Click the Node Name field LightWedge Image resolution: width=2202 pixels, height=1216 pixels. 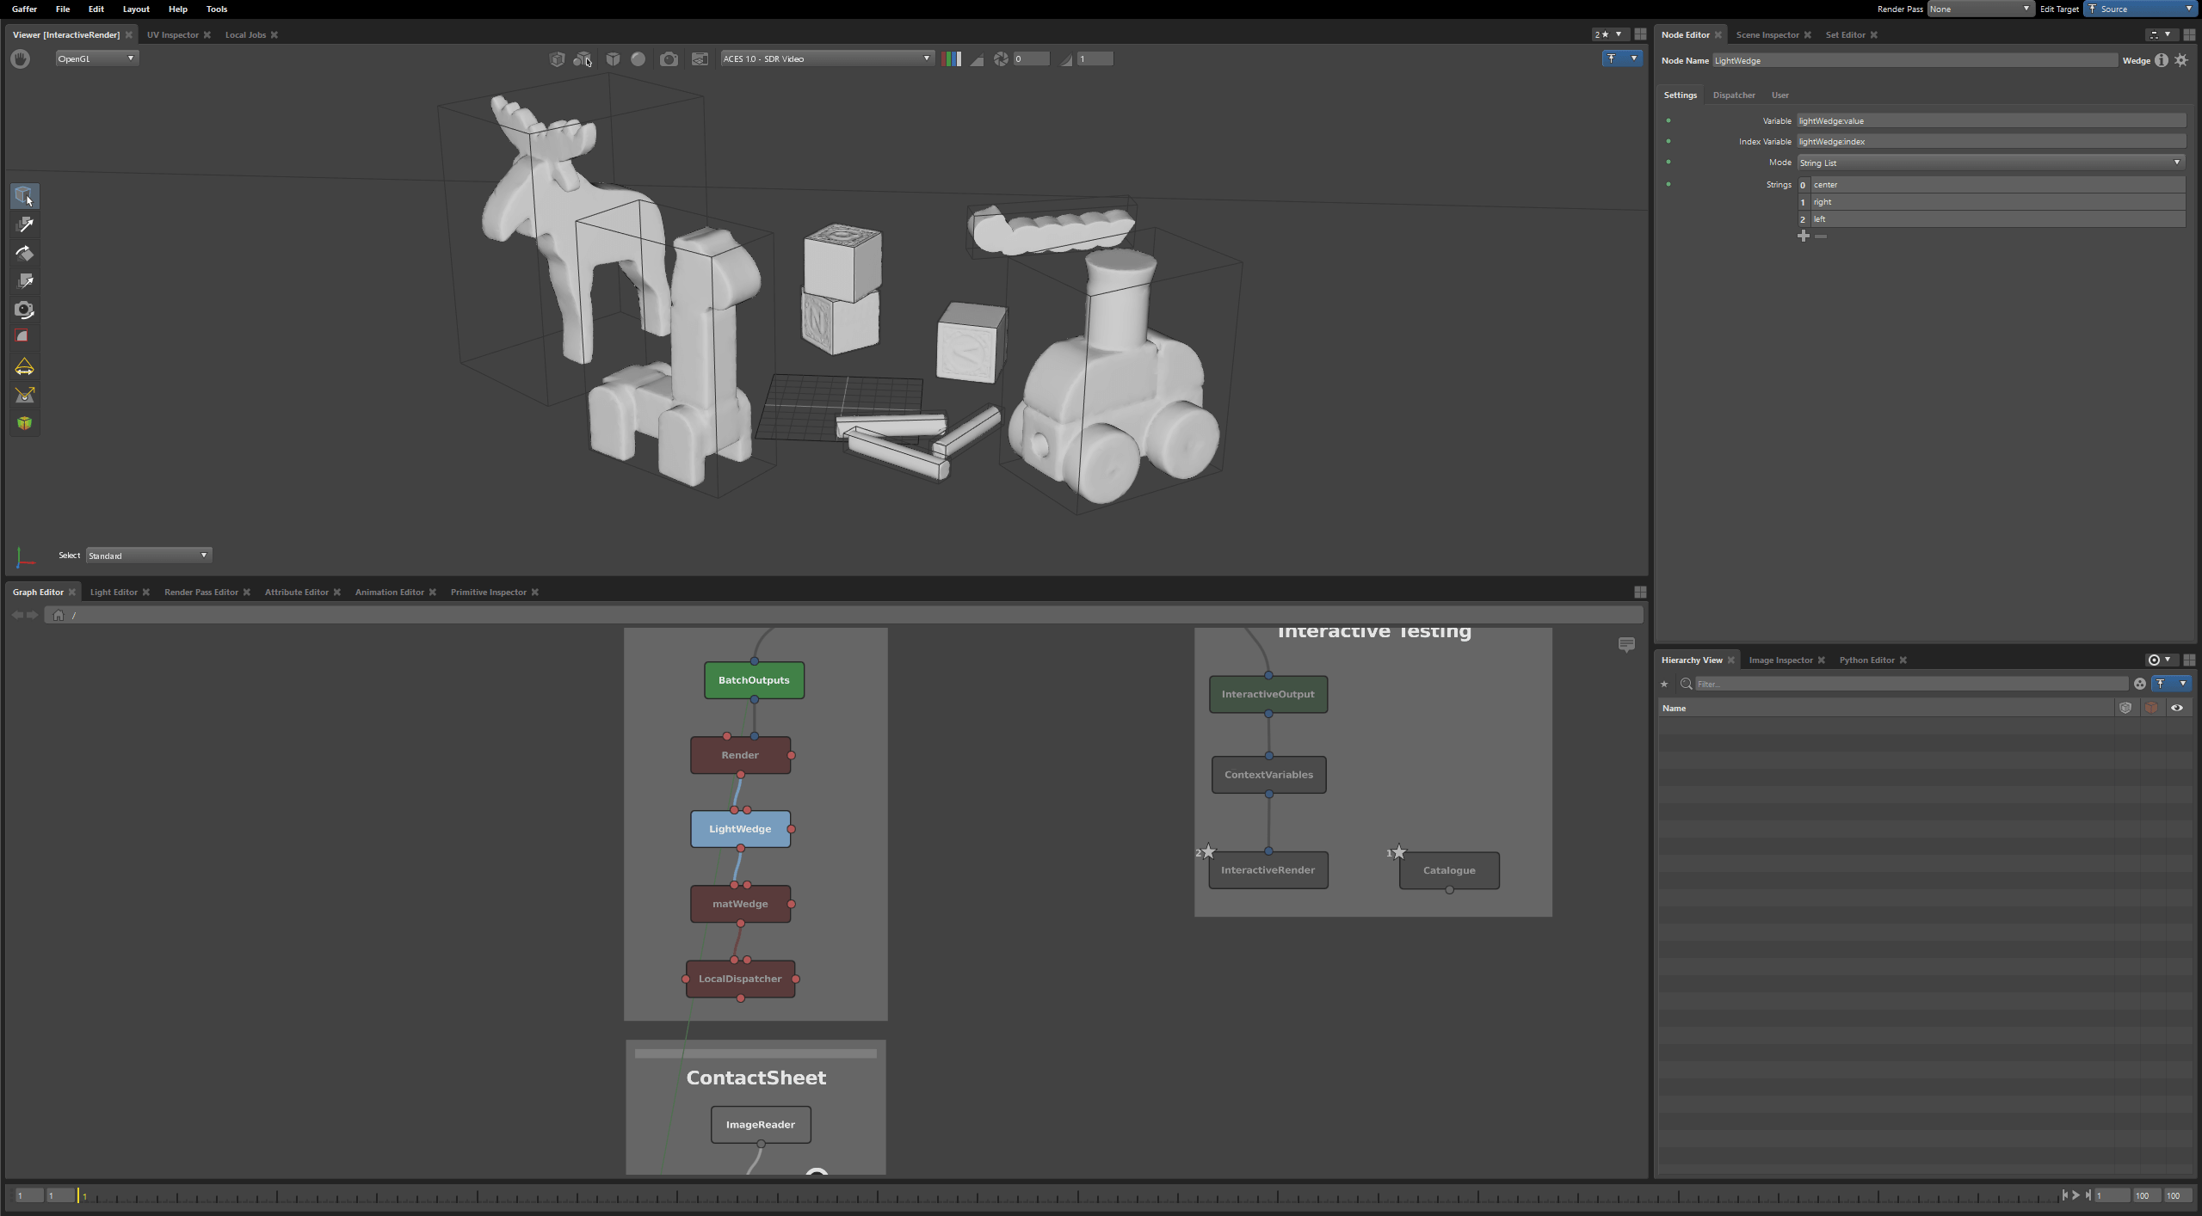pyautogui.click(x=1915, y=60)
